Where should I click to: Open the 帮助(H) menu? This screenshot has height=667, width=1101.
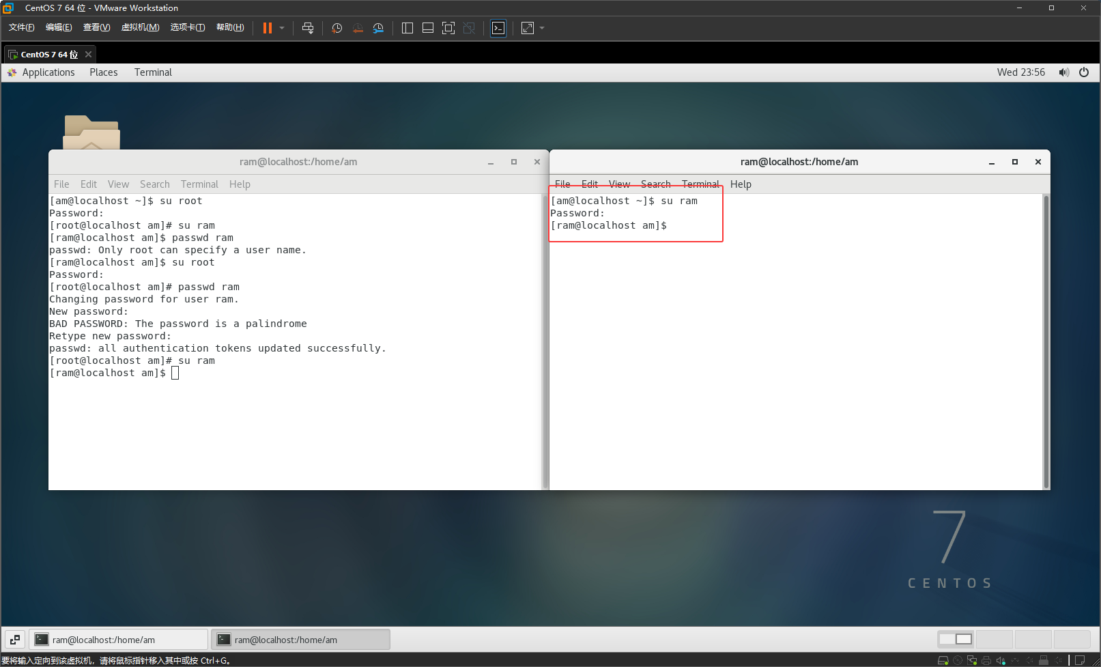tap(230, 27)
